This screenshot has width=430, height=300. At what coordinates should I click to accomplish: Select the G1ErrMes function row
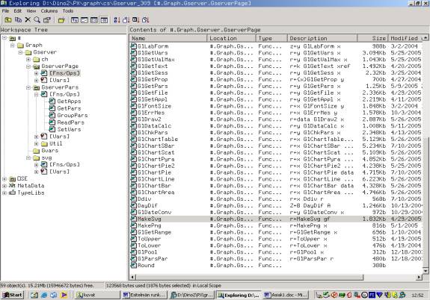click(277, 113)
